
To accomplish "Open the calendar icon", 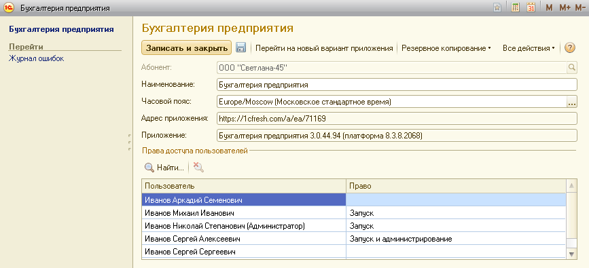I will pyautogui.click(x=531, y=8).
